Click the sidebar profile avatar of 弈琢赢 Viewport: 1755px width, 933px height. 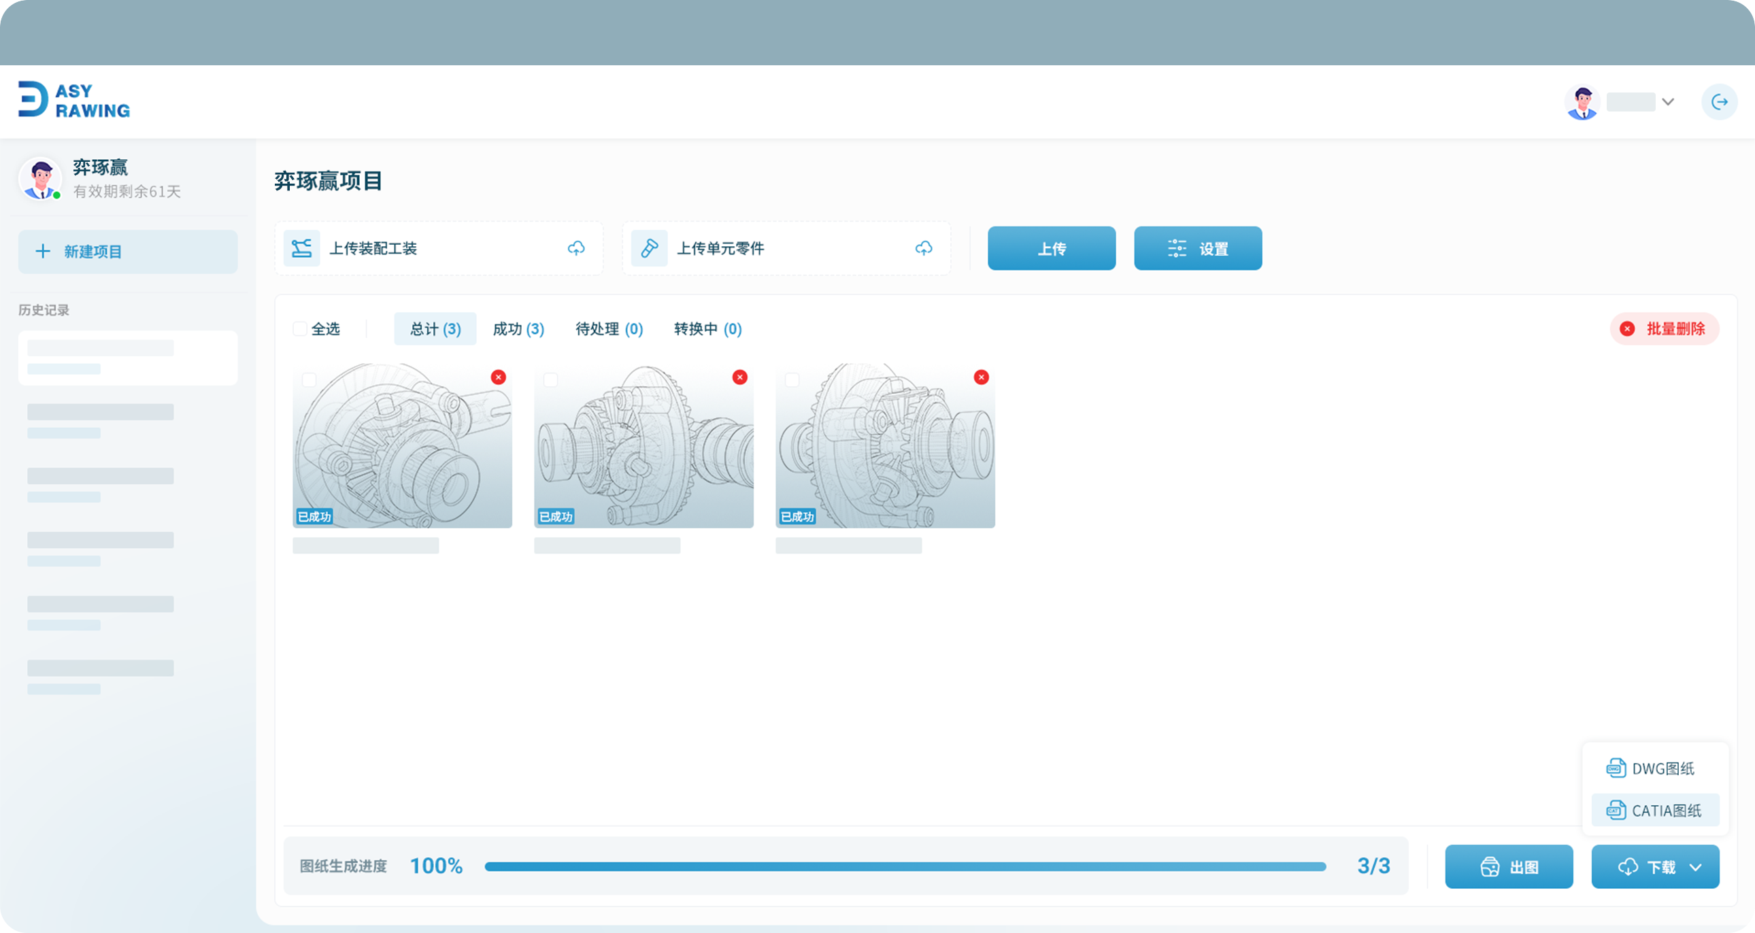[40, 178]
